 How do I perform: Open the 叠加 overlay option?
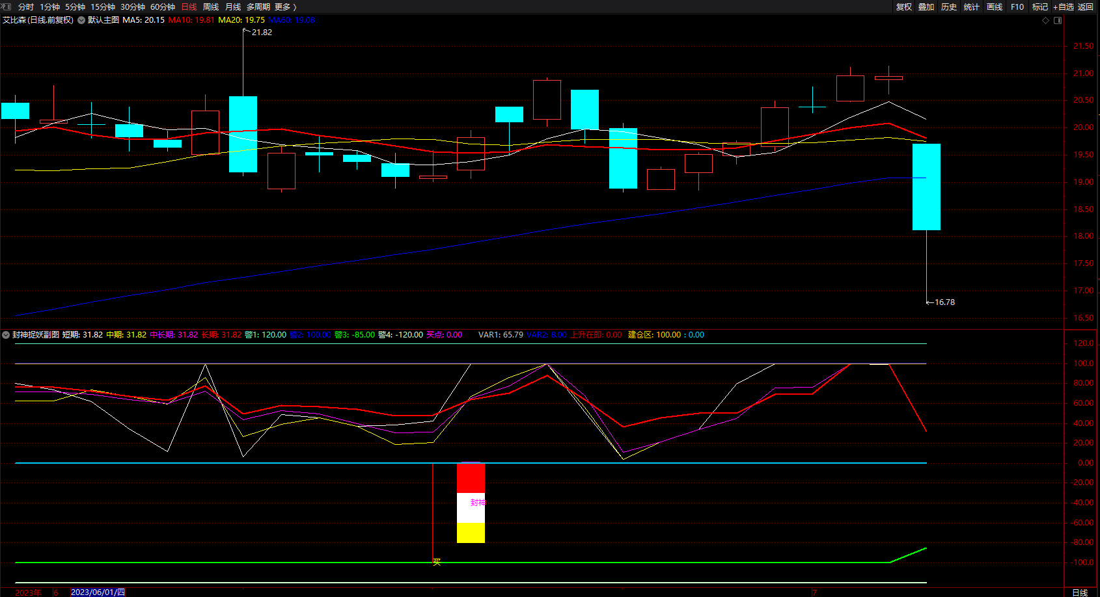pos(926,7)
